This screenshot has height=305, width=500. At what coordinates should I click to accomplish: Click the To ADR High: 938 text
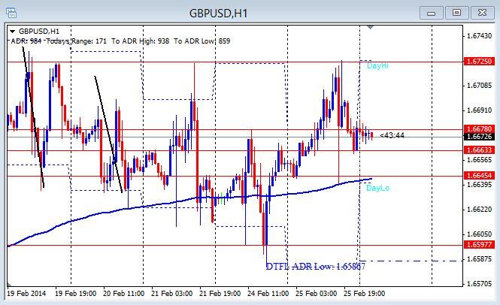coord(141,41)
